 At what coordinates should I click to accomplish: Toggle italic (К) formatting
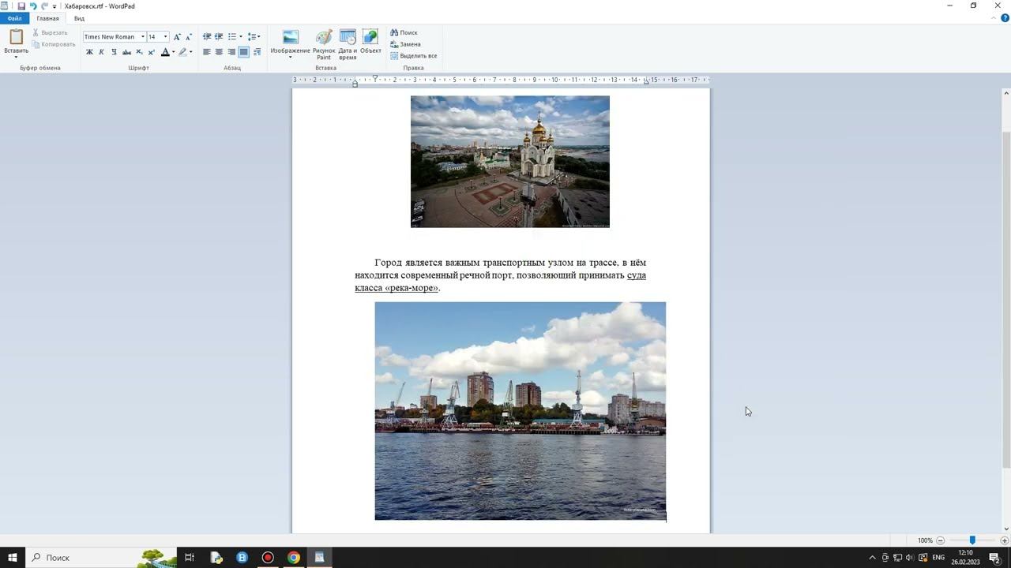tap(101, 52)
